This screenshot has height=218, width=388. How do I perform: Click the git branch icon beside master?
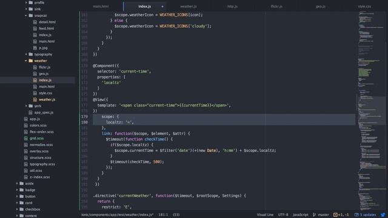(x=314, y=215)
